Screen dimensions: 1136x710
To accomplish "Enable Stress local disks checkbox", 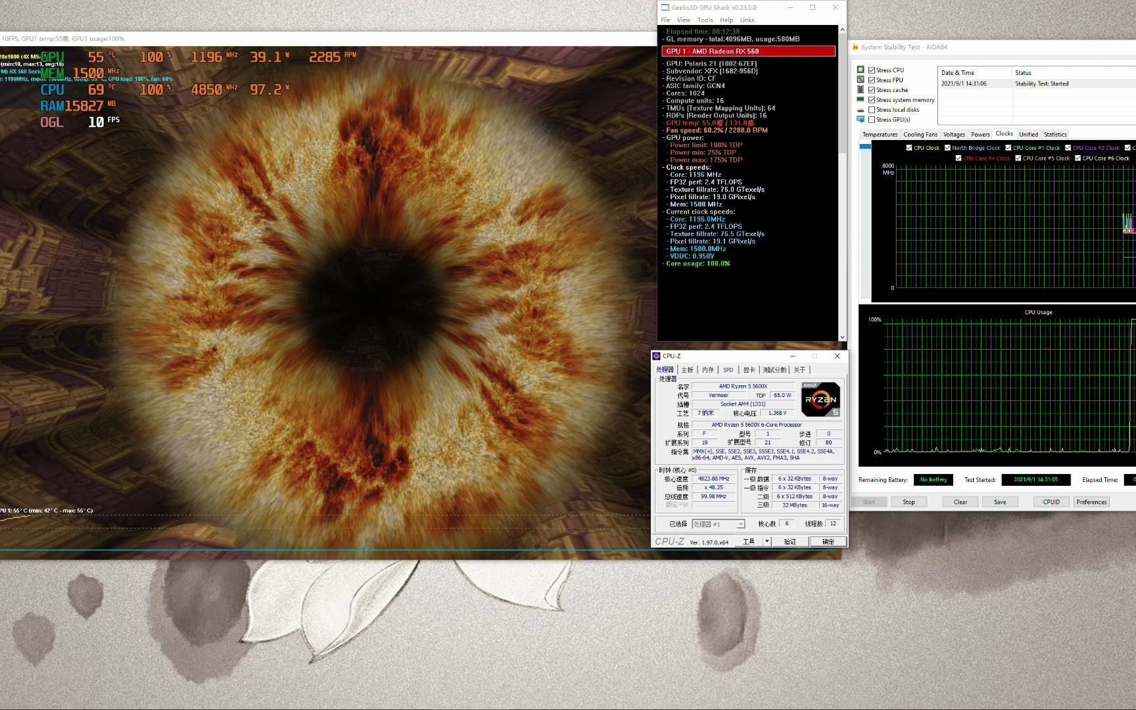I will (872, 110).
